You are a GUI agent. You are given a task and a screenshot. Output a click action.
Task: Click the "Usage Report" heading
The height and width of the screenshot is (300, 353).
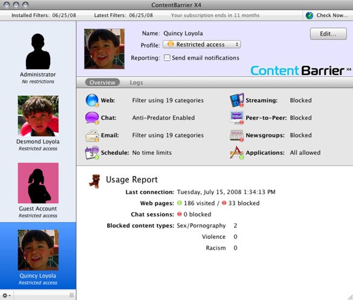tap(132, 180)
